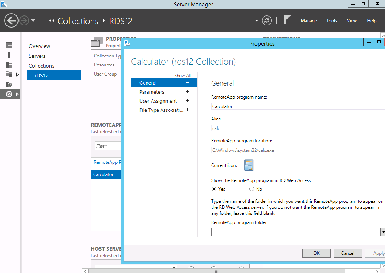Viewport: 385px width, 273px height.
Task: Select the General section
Action: click(164, 83)
